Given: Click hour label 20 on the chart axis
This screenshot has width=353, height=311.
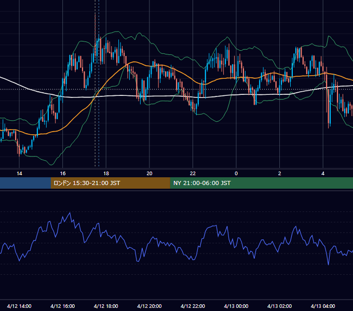Looking at the screenshot, I should pos(150,174).
